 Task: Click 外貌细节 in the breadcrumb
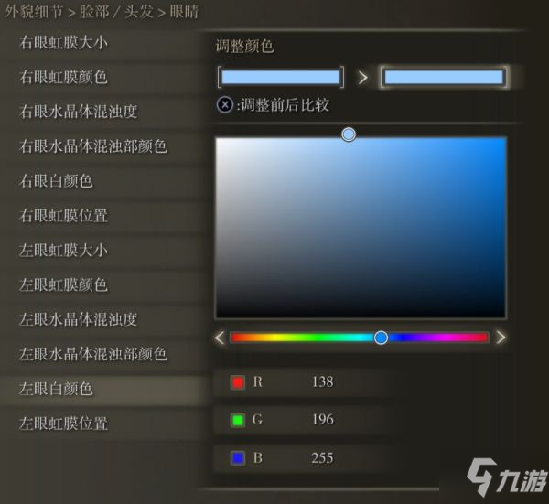pos(34,12)
